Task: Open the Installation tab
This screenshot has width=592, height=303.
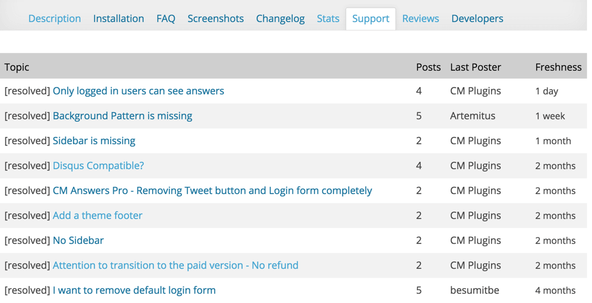Action: coord(119,18)
